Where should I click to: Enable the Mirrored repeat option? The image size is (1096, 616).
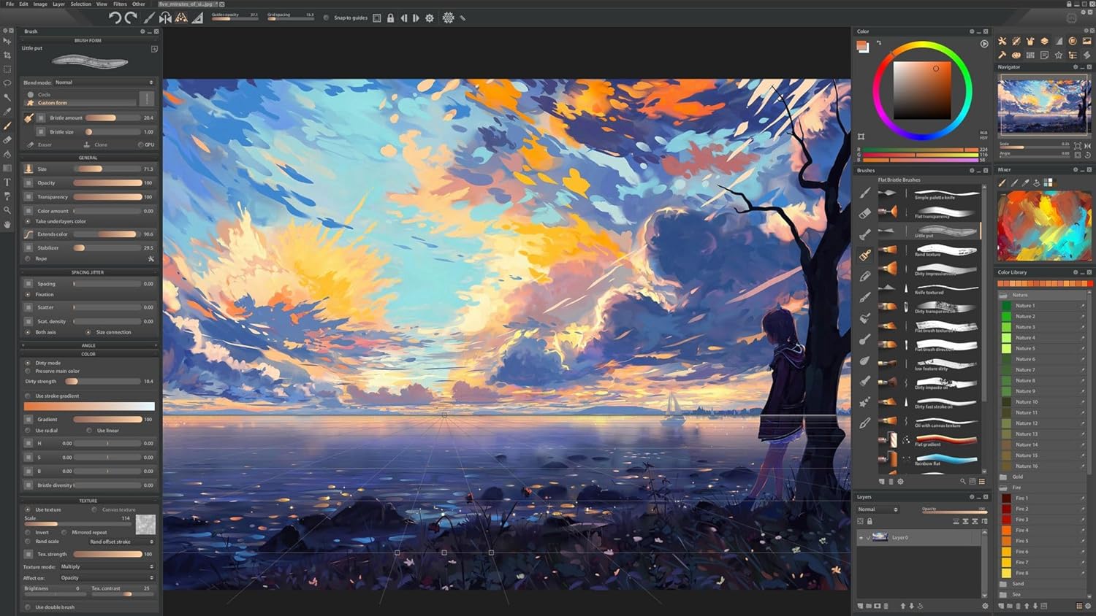pos(66,532)
